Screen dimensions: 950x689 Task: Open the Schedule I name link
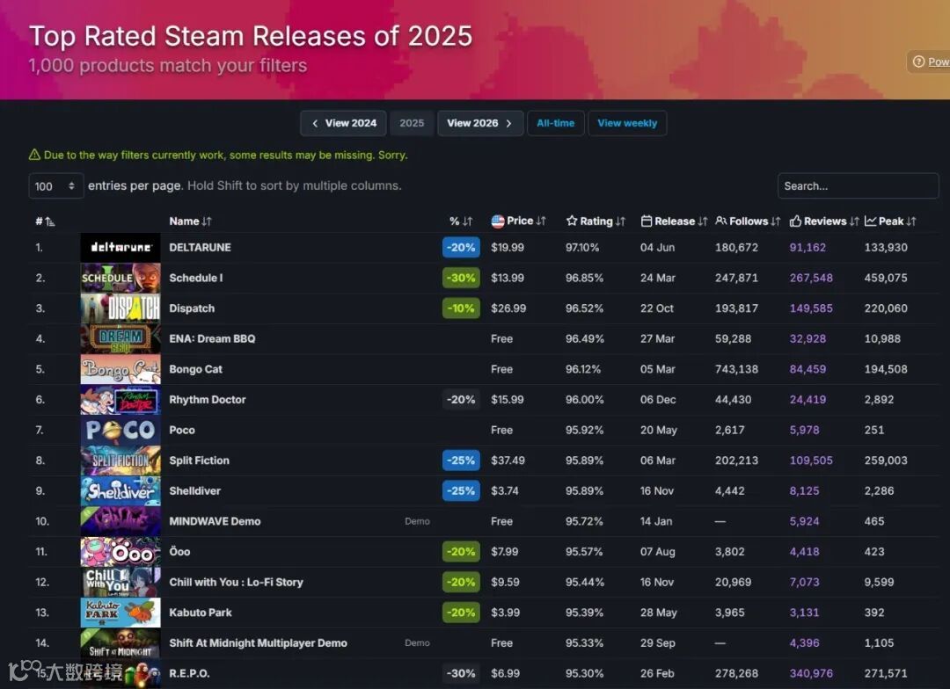(195, 278)
